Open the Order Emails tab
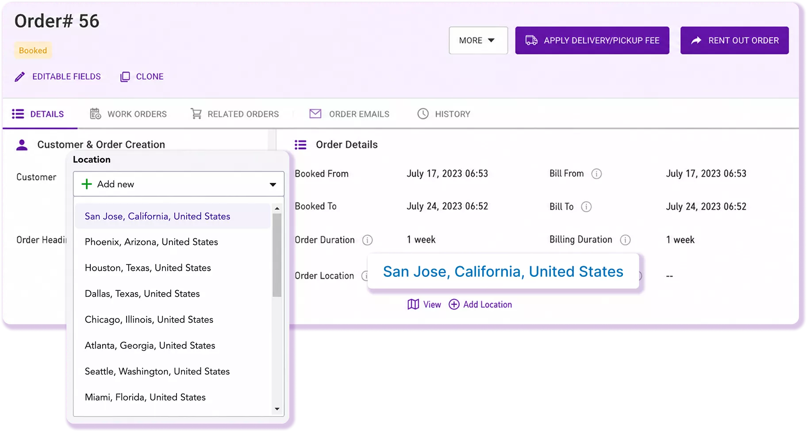The width and height of the screenshot is (807, 432). pos(349,114)
